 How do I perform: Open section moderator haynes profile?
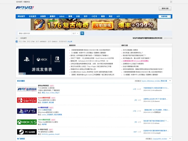(x=144, y=81)
